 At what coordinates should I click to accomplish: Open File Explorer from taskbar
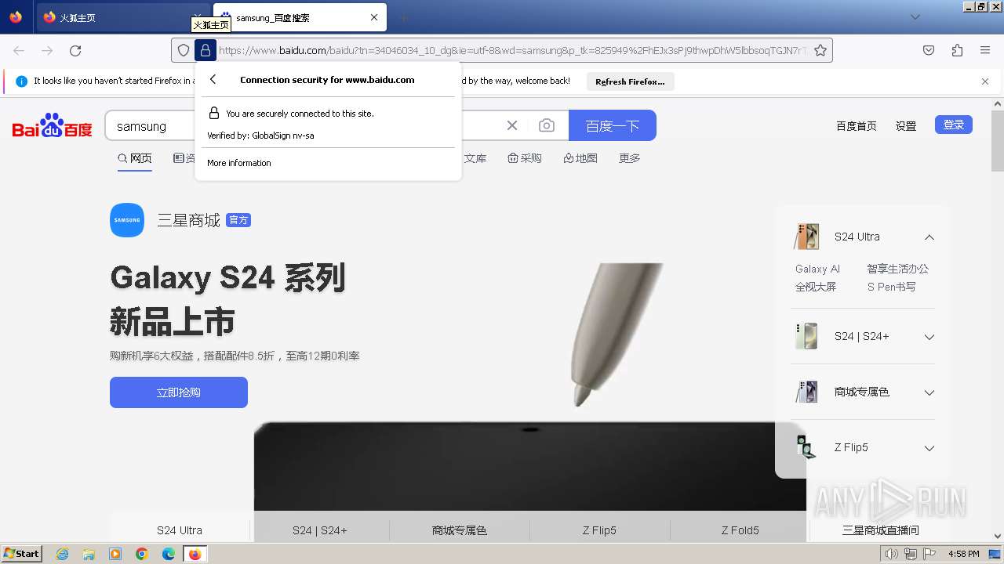[x=89, y=554]
